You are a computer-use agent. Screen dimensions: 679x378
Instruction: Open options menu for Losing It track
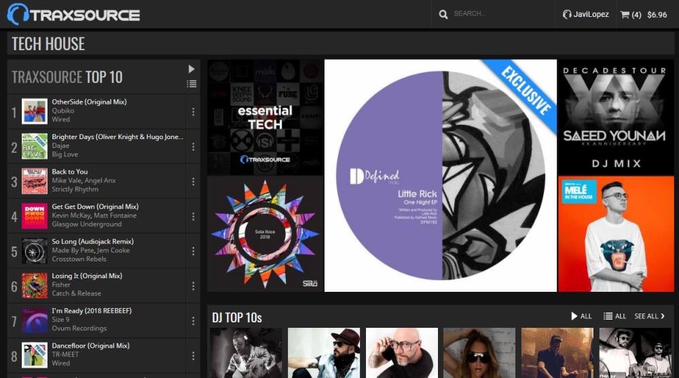pos(193,286)
